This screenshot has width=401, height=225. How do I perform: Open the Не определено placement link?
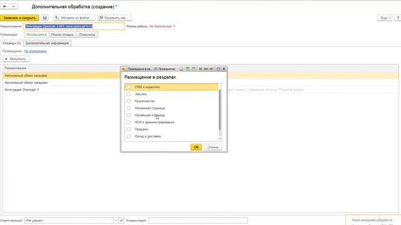click(35, 51)
